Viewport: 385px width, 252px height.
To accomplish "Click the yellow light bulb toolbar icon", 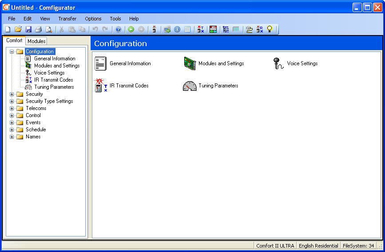I will point(270,29).
